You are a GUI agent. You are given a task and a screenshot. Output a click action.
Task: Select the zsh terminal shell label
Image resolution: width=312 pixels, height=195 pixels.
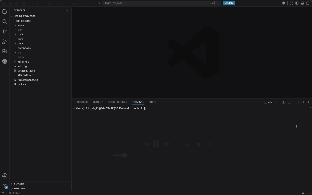click(268, 102)
